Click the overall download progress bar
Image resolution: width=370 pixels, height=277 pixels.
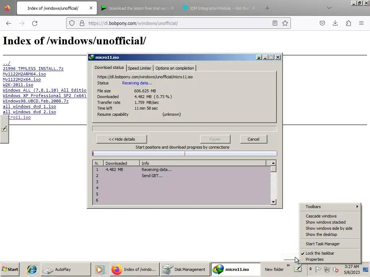click(x=185, y=129)
